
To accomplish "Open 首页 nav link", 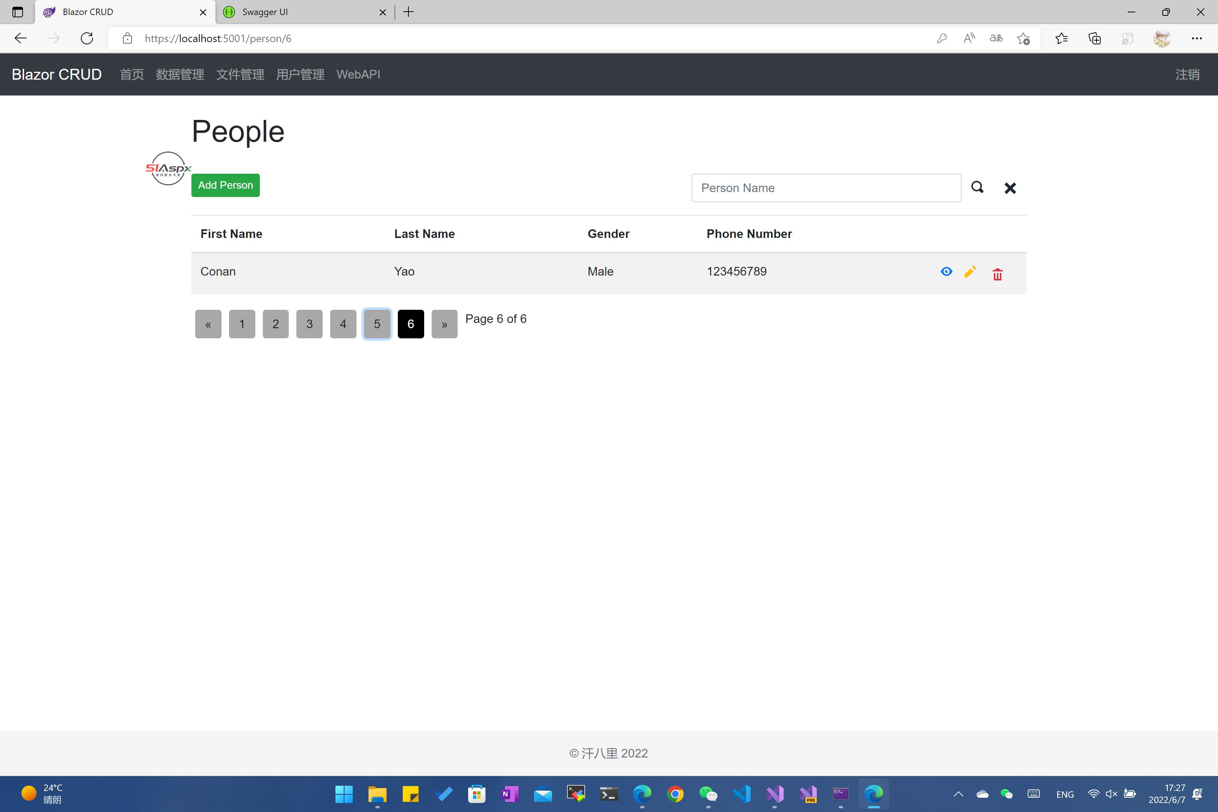I will point(132,74).
